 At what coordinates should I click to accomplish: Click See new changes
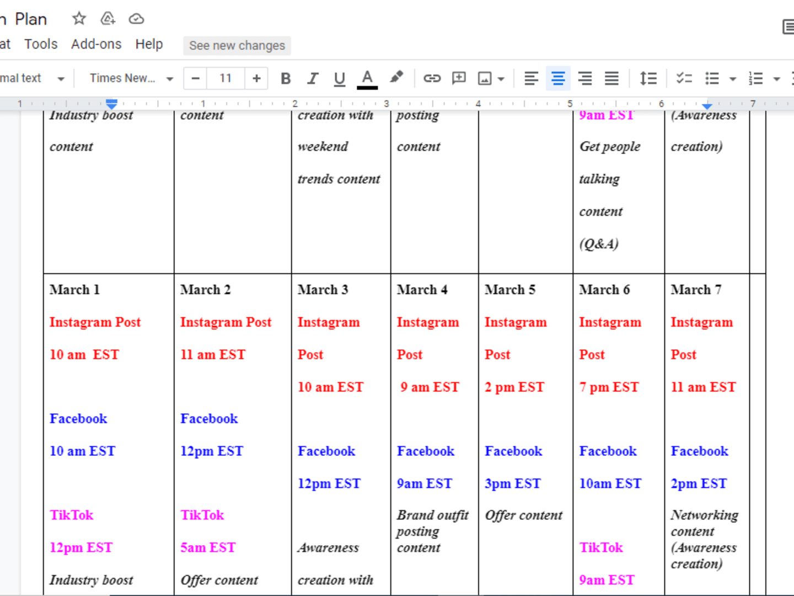[237, 45]
